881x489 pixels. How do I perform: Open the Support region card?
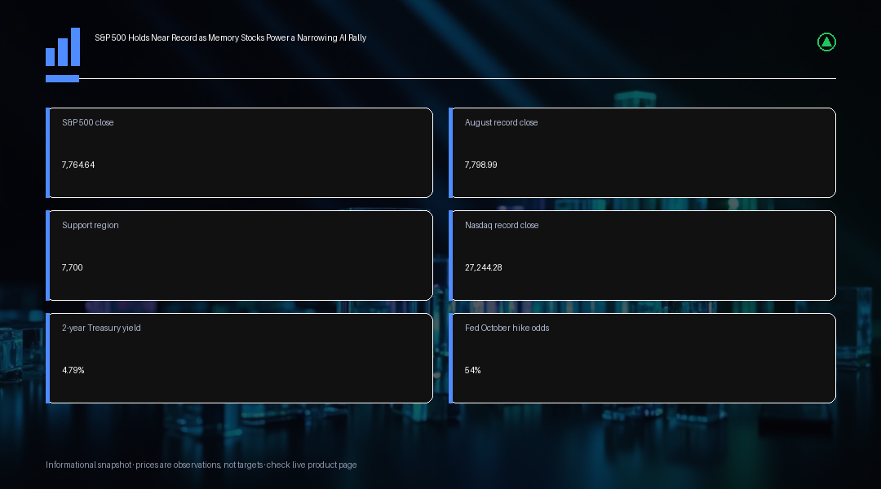239,255
